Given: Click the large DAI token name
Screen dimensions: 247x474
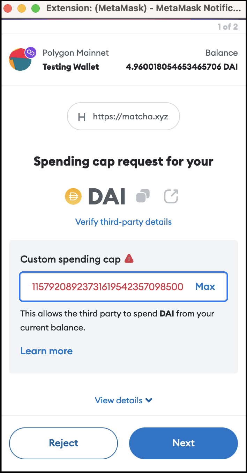Looking at the screenshot, I should click(x=107, y=196).
